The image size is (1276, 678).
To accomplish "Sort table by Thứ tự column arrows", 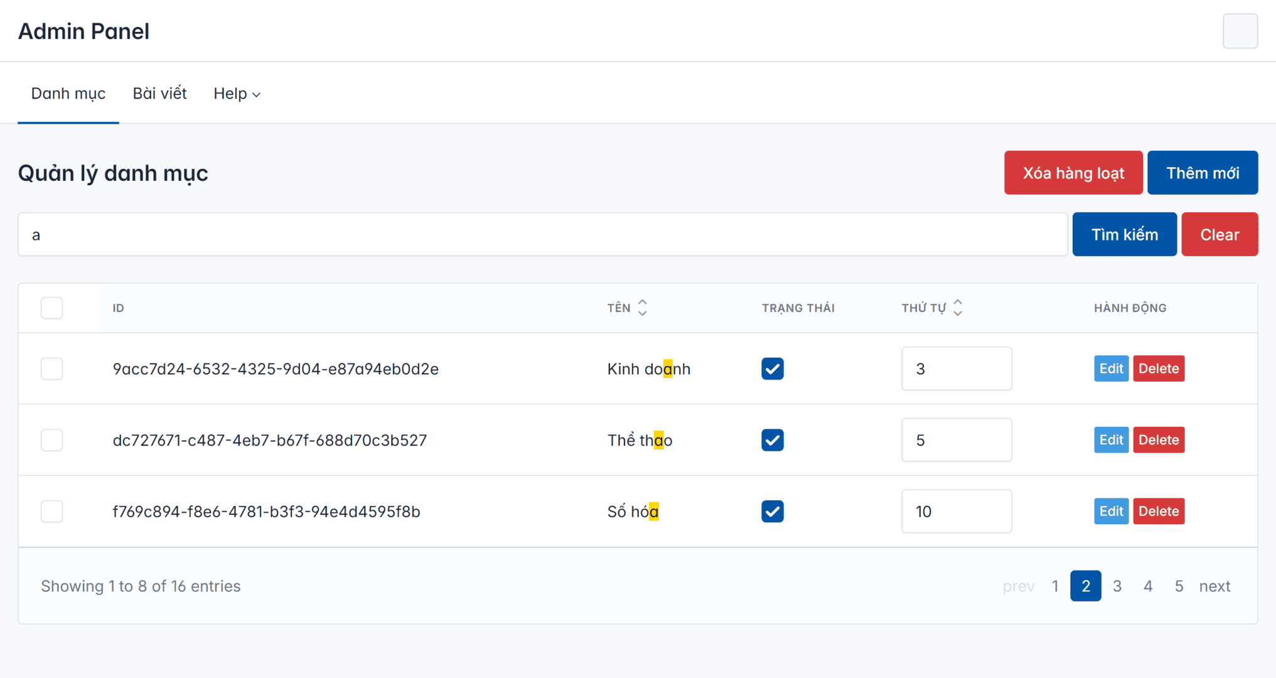I will tap(957, 308).
